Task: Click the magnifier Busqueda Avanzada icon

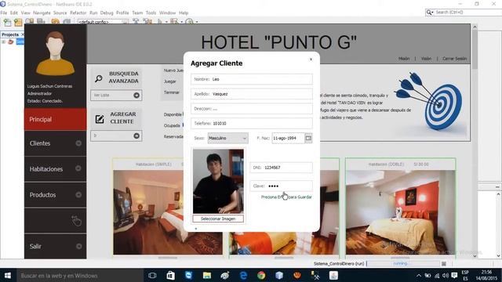Action: (x=99, y=78)
